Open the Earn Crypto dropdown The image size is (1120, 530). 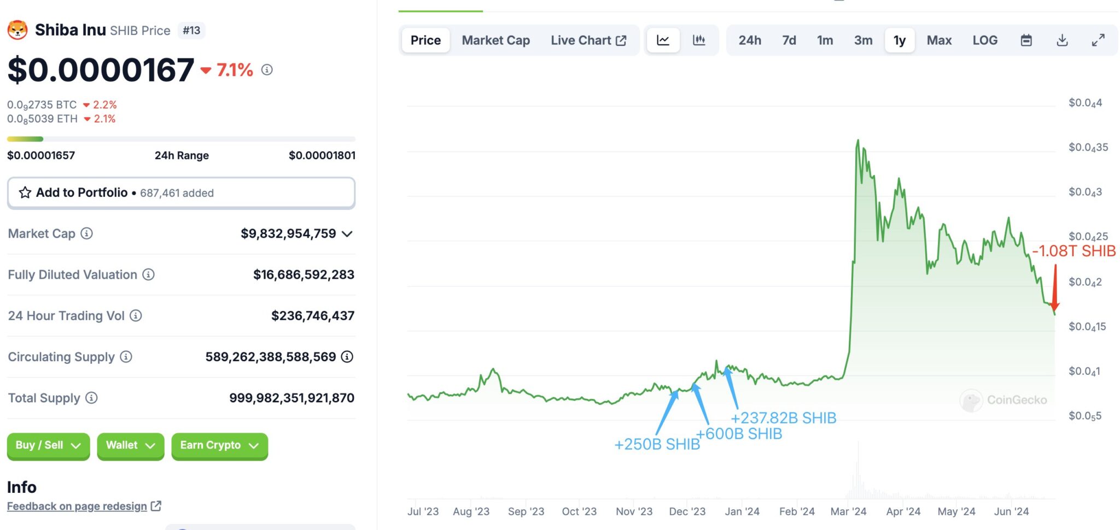point(219,445)
